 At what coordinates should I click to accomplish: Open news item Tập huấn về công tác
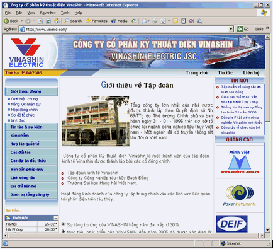click(241, 90)
